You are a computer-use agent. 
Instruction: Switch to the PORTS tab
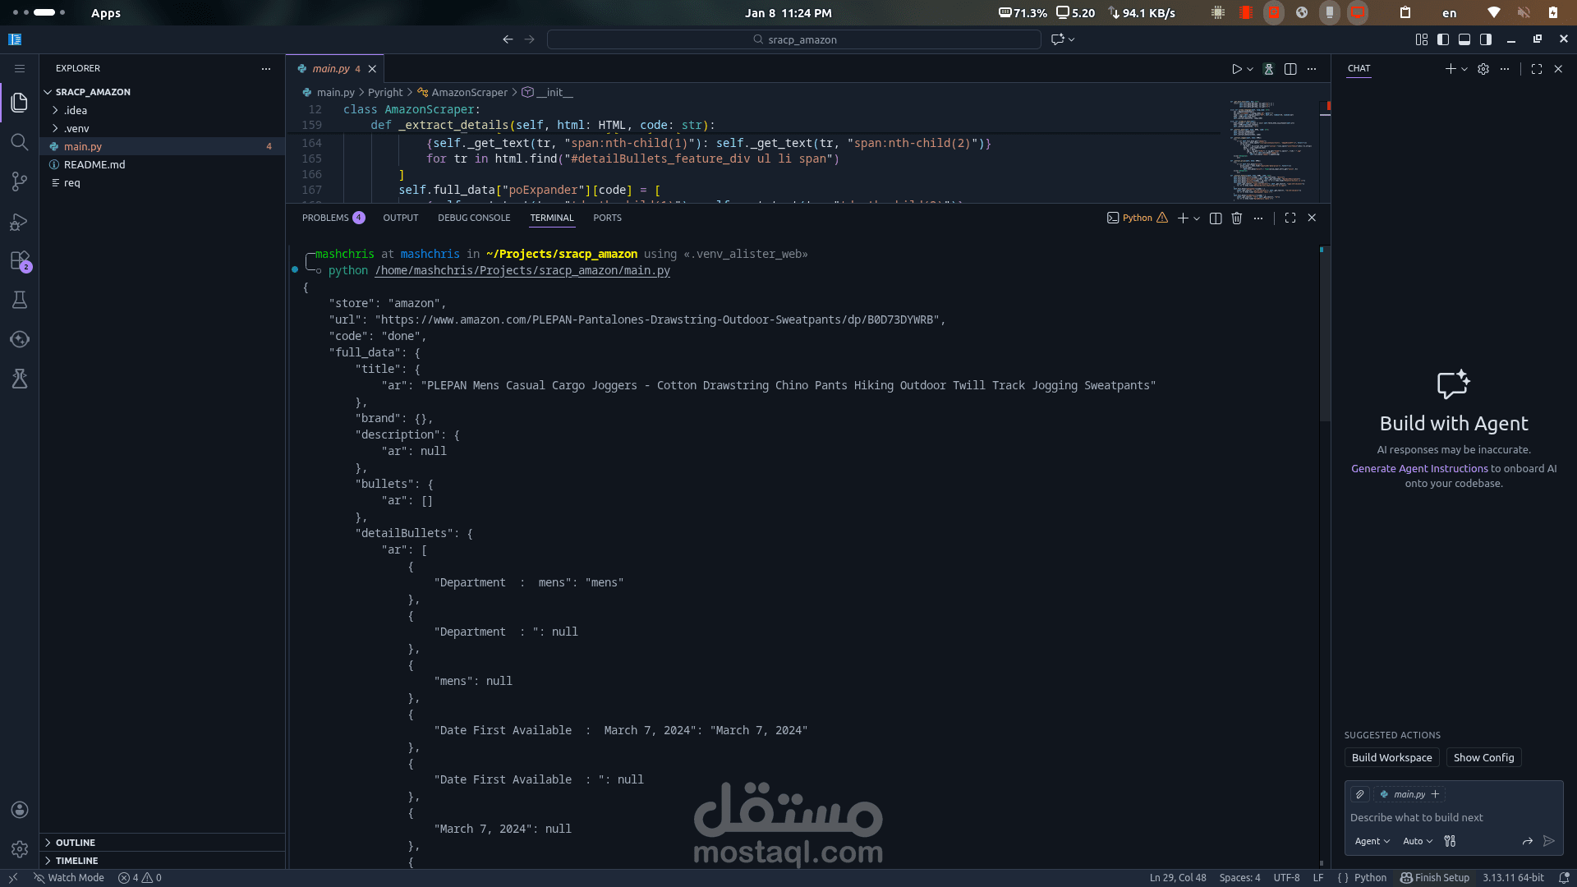608,218
